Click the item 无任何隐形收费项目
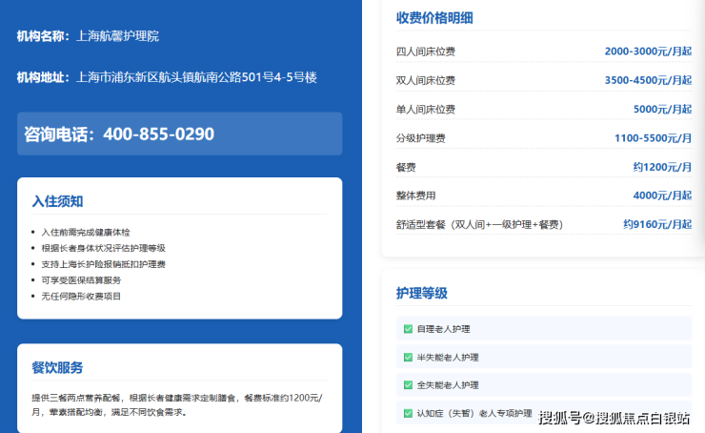The height and width of the screenshot is (433, 705). tap(81, 297)
